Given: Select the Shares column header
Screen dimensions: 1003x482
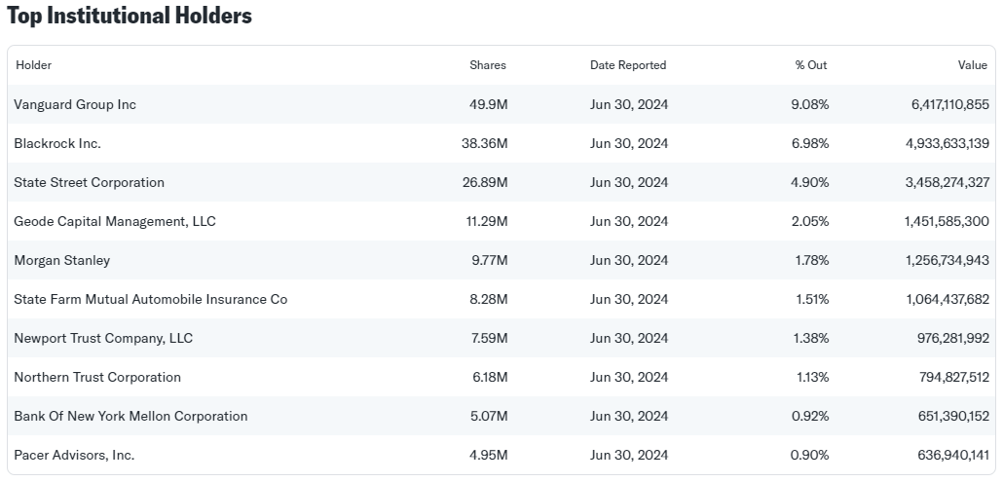Looking at the screenshot, I should pyautogui.click(x=488, y=65).
